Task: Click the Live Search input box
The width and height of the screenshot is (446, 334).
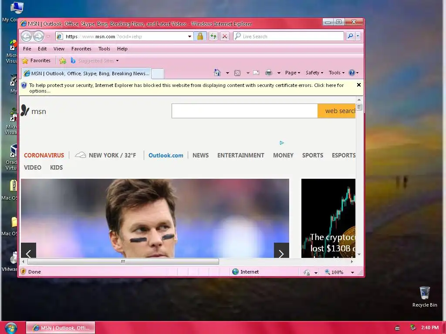Action: [288, 37]
